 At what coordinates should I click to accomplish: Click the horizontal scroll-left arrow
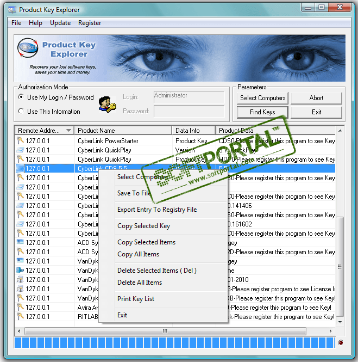(19, 332)
